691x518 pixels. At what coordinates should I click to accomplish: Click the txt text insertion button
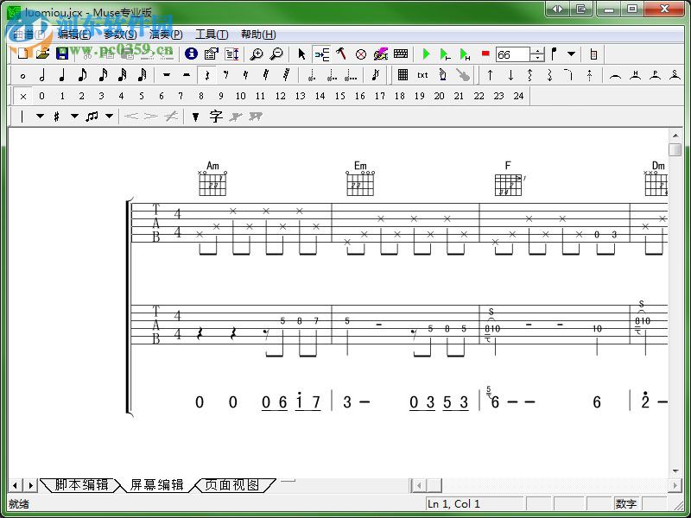[x=423, y=76]
